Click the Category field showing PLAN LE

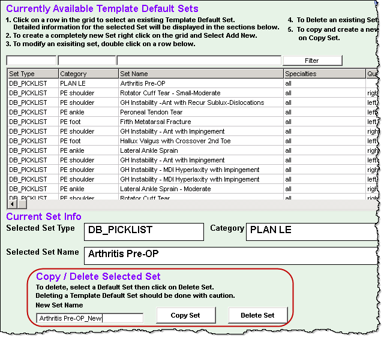[312, 231]
